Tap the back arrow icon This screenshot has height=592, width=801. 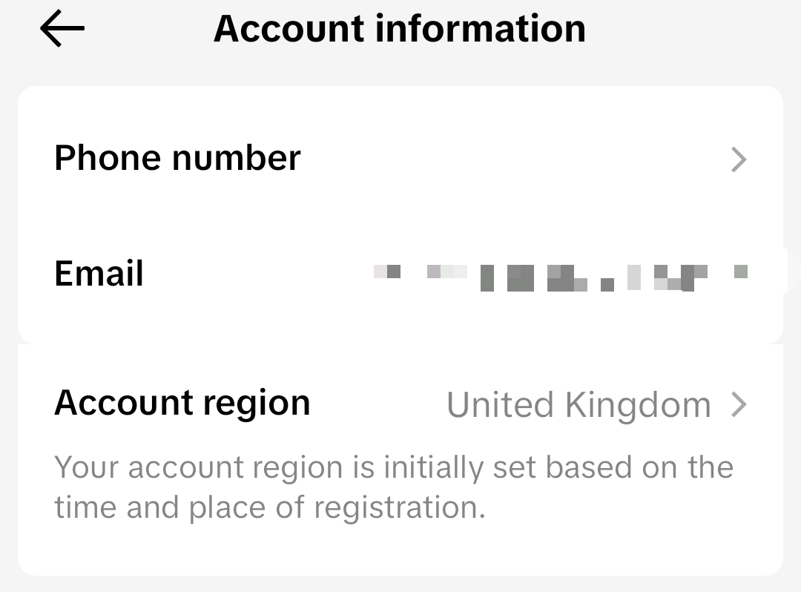(62, 30)
